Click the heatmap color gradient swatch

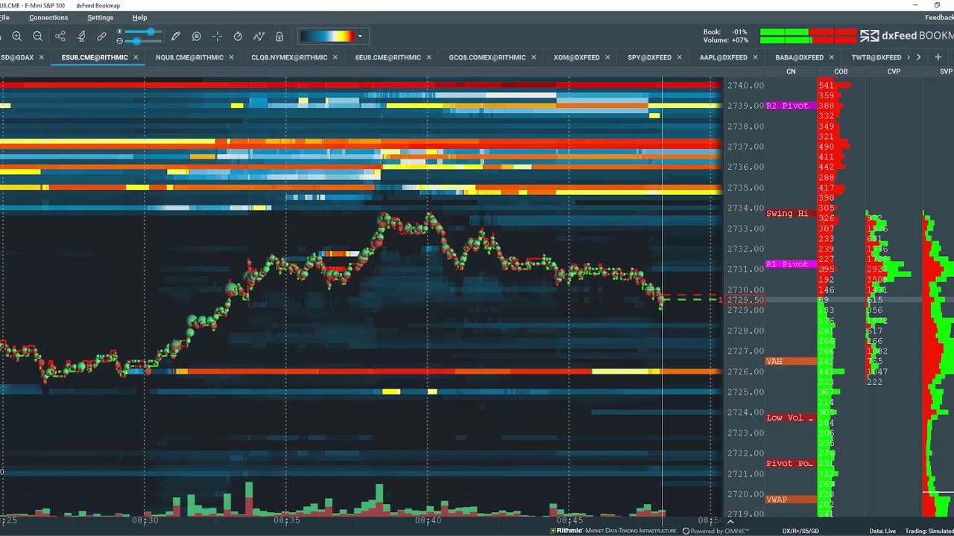coord(327,36)
